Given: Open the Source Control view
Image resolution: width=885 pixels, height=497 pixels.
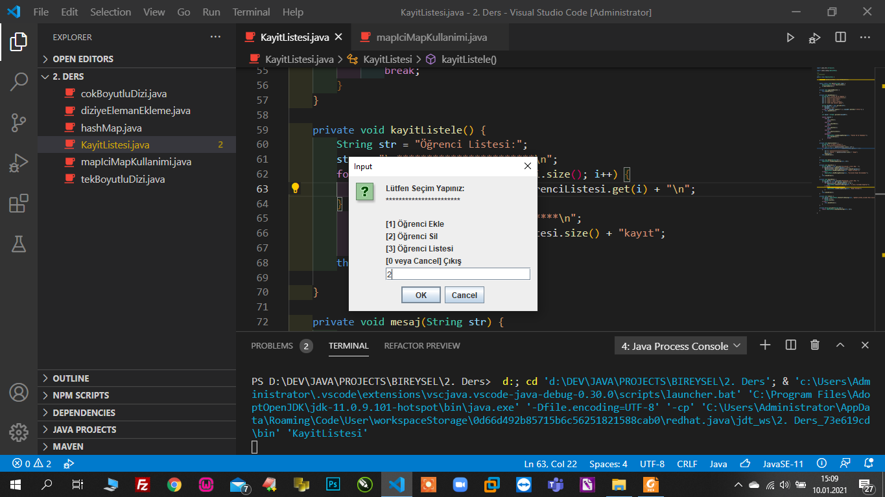Looking at the screenshot, I should 19,122.
